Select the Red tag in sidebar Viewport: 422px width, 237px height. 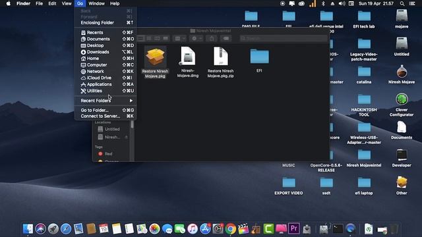108,153
